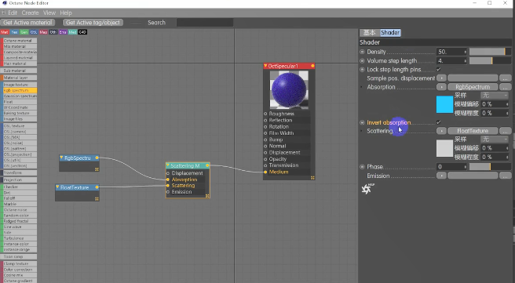Screen dimensions: 515x283
Task: Toggle the OSL node filter tag
Action: click(34, 32)
